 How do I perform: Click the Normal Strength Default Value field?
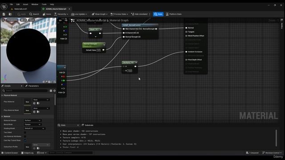tap(98, 50)
